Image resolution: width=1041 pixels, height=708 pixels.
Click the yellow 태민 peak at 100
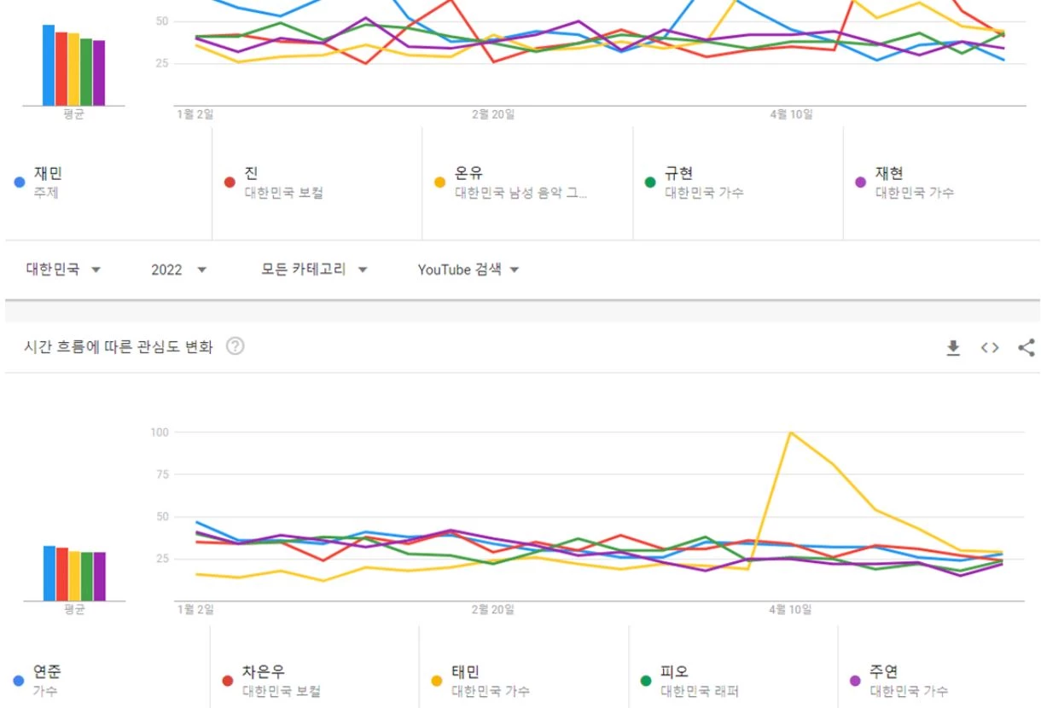click(792, 432)
